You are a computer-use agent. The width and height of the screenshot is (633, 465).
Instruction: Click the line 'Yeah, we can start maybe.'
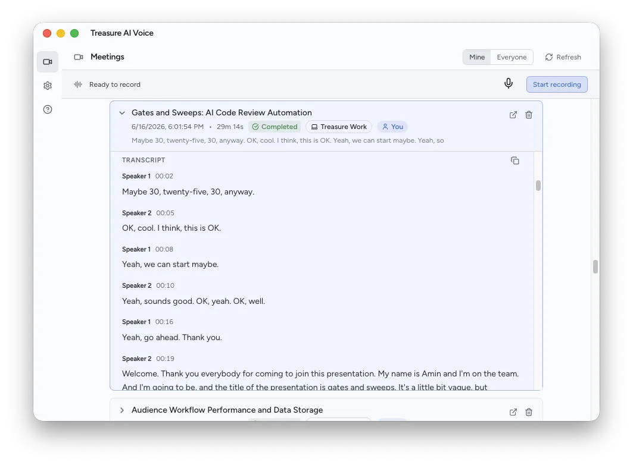point(170,265)
